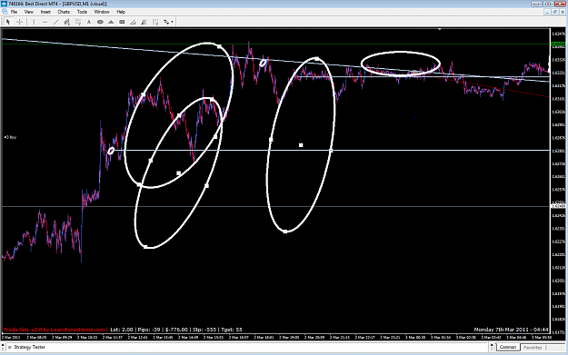Select the cursor arrow tool
Image resolution: width=568 pixels, height=355 pixels.
tap(8, 22)
